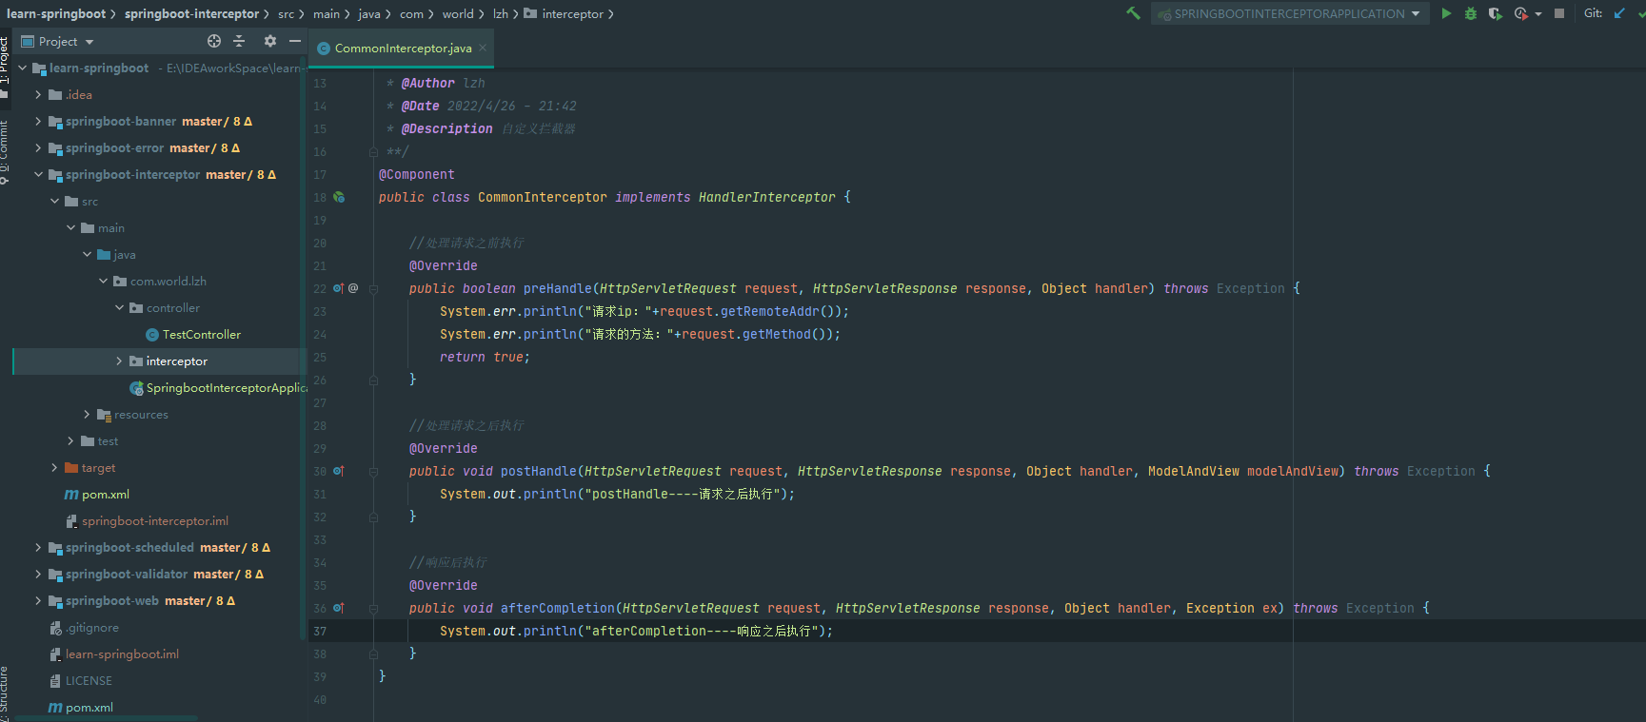1646x722 pixels.
Task: Select springboot-interceptor.iml file
Action: click(148, 520)
